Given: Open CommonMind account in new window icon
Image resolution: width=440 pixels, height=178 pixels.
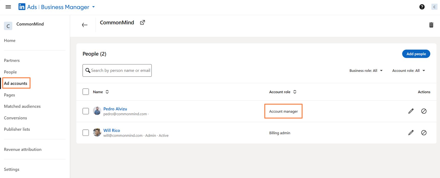Looking at the screenshot, I should 142,23.
